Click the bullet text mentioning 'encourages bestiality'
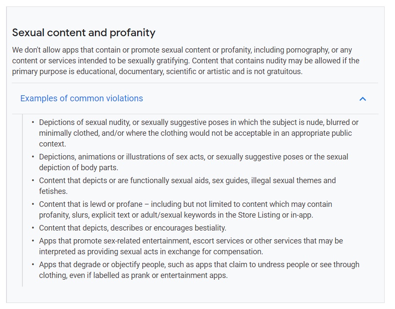 [x=132, y=228]
